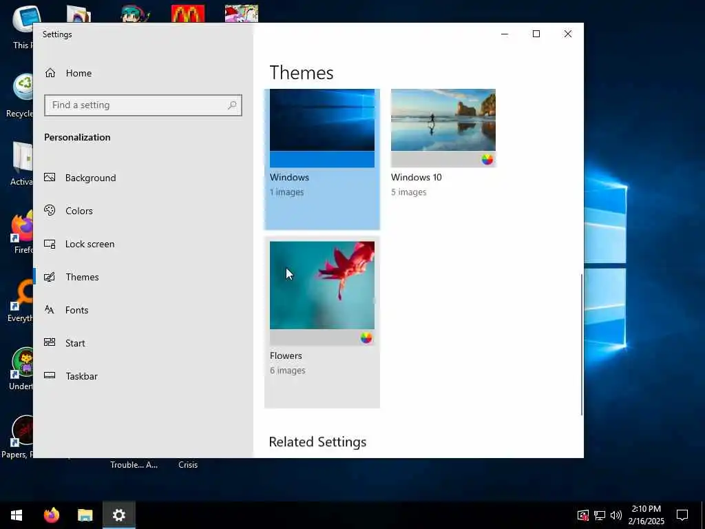Select Undertale desktop shortcut

pyautogui.click(x=21, y=369)
